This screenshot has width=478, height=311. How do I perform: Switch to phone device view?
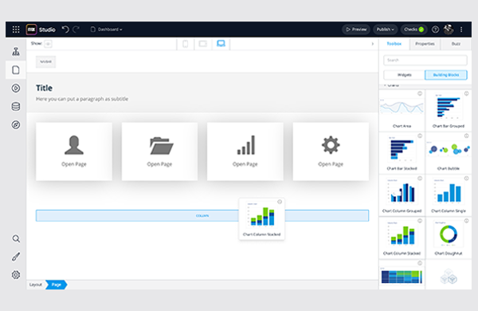point(186,44)
